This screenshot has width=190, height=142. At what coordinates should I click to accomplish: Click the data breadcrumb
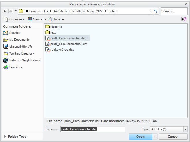point(112,11)
